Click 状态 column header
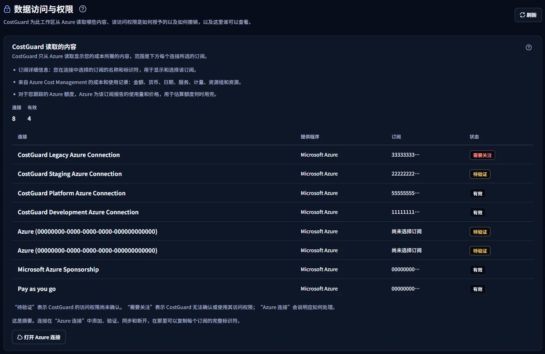Screen dimensions: 545x354 pyautogui.click(x=474, y=137)
